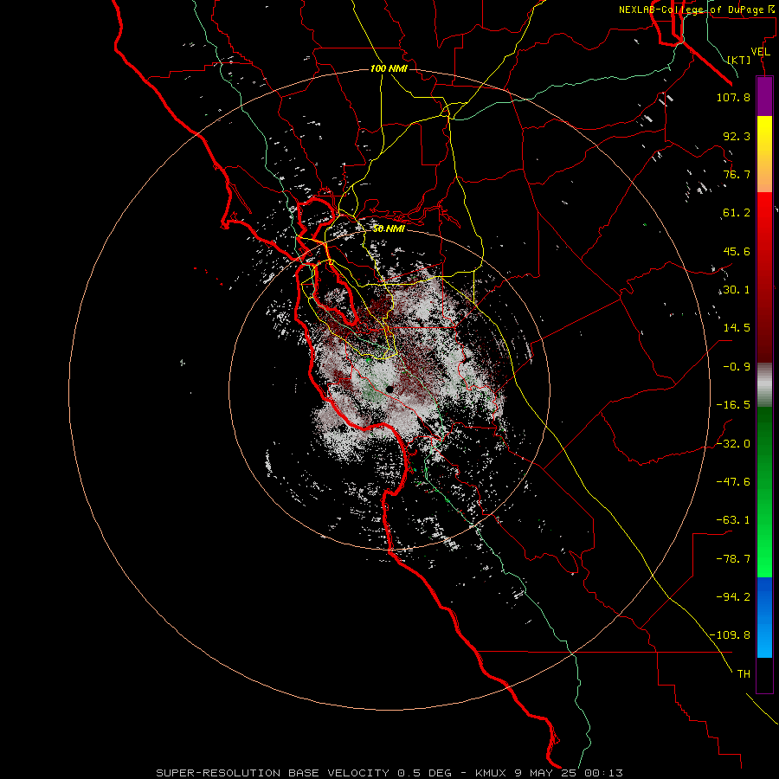
Task: Select the -109.8 scale value
Action: tap(730, 635)
